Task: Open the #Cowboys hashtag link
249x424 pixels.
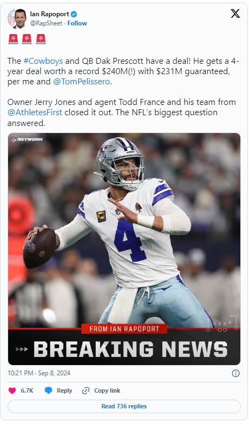Action: coord(43,61)
